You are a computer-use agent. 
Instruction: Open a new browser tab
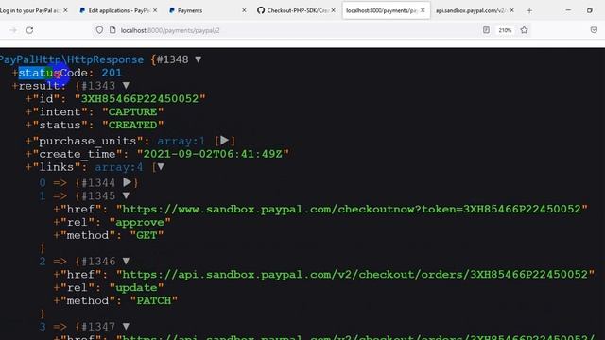529,10
